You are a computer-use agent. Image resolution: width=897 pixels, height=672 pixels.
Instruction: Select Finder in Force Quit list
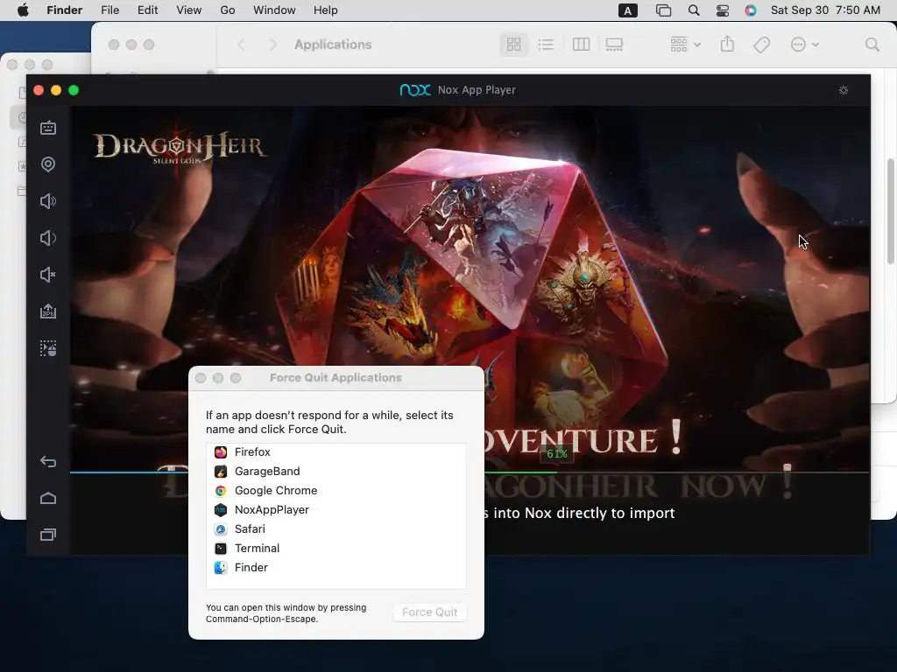pyautogui.click(x=335, y=567)
